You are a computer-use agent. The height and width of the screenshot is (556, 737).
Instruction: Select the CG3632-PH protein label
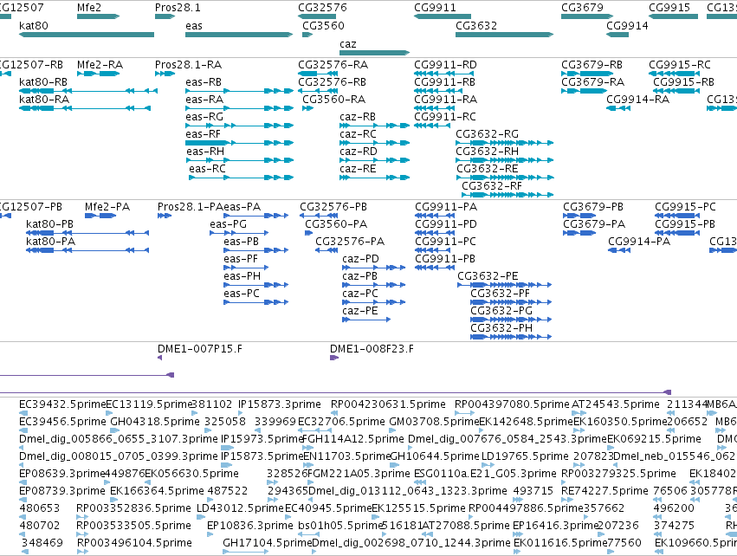(501, 328)
